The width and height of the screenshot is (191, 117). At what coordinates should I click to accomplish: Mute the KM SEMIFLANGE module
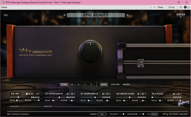[x=143, y=94]
